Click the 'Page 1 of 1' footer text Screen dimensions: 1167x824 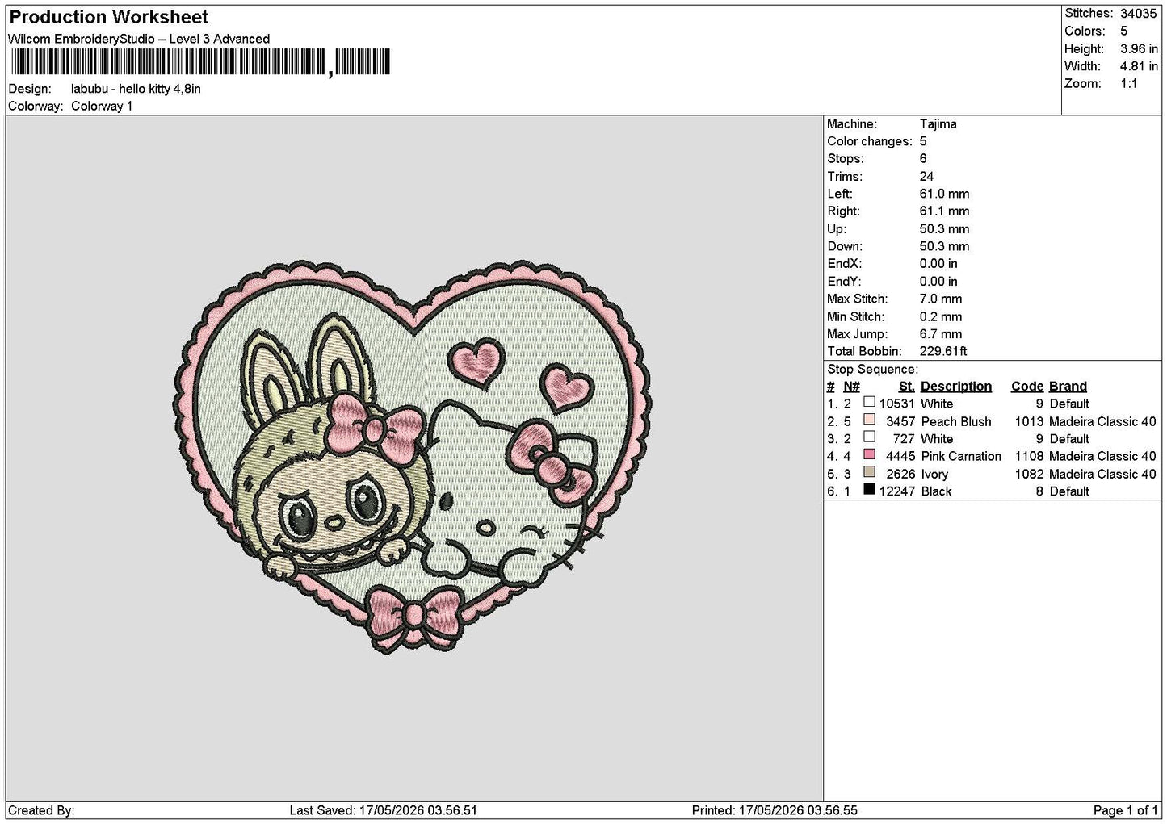pos(1125,810)
